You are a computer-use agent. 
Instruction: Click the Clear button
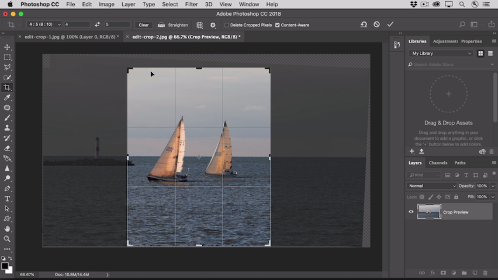tap(144, 25)
